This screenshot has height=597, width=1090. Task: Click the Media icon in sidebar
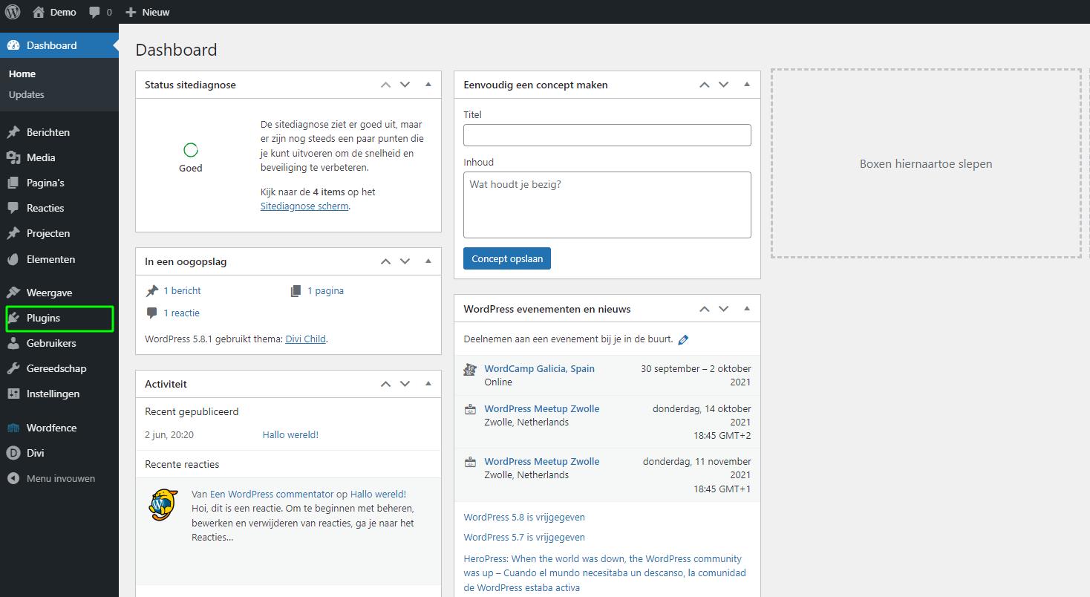(x=13, y=157)
